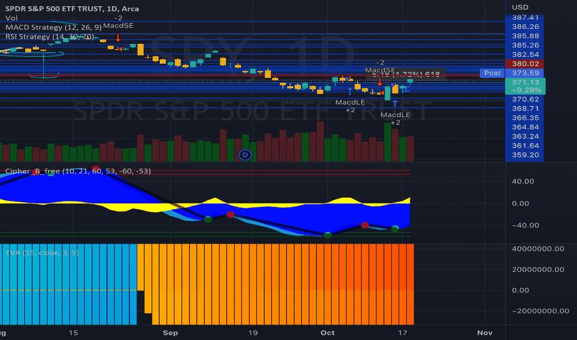Open the MACD Strategy (12, 26, 9) legend

pyautogui.click(x=53, y=27)
